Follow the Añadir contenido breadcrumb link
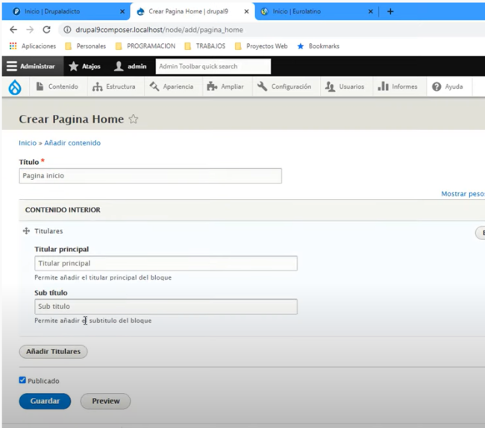The height and width of the screenshot is (428, 485). pos(72,143)
